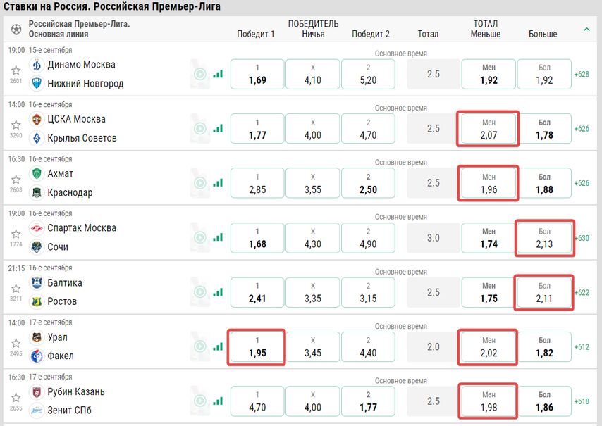Open statistics bars icon for Спартак–Сочи
602x426 pixels.
pyautogui.click(x=218, y=238)
